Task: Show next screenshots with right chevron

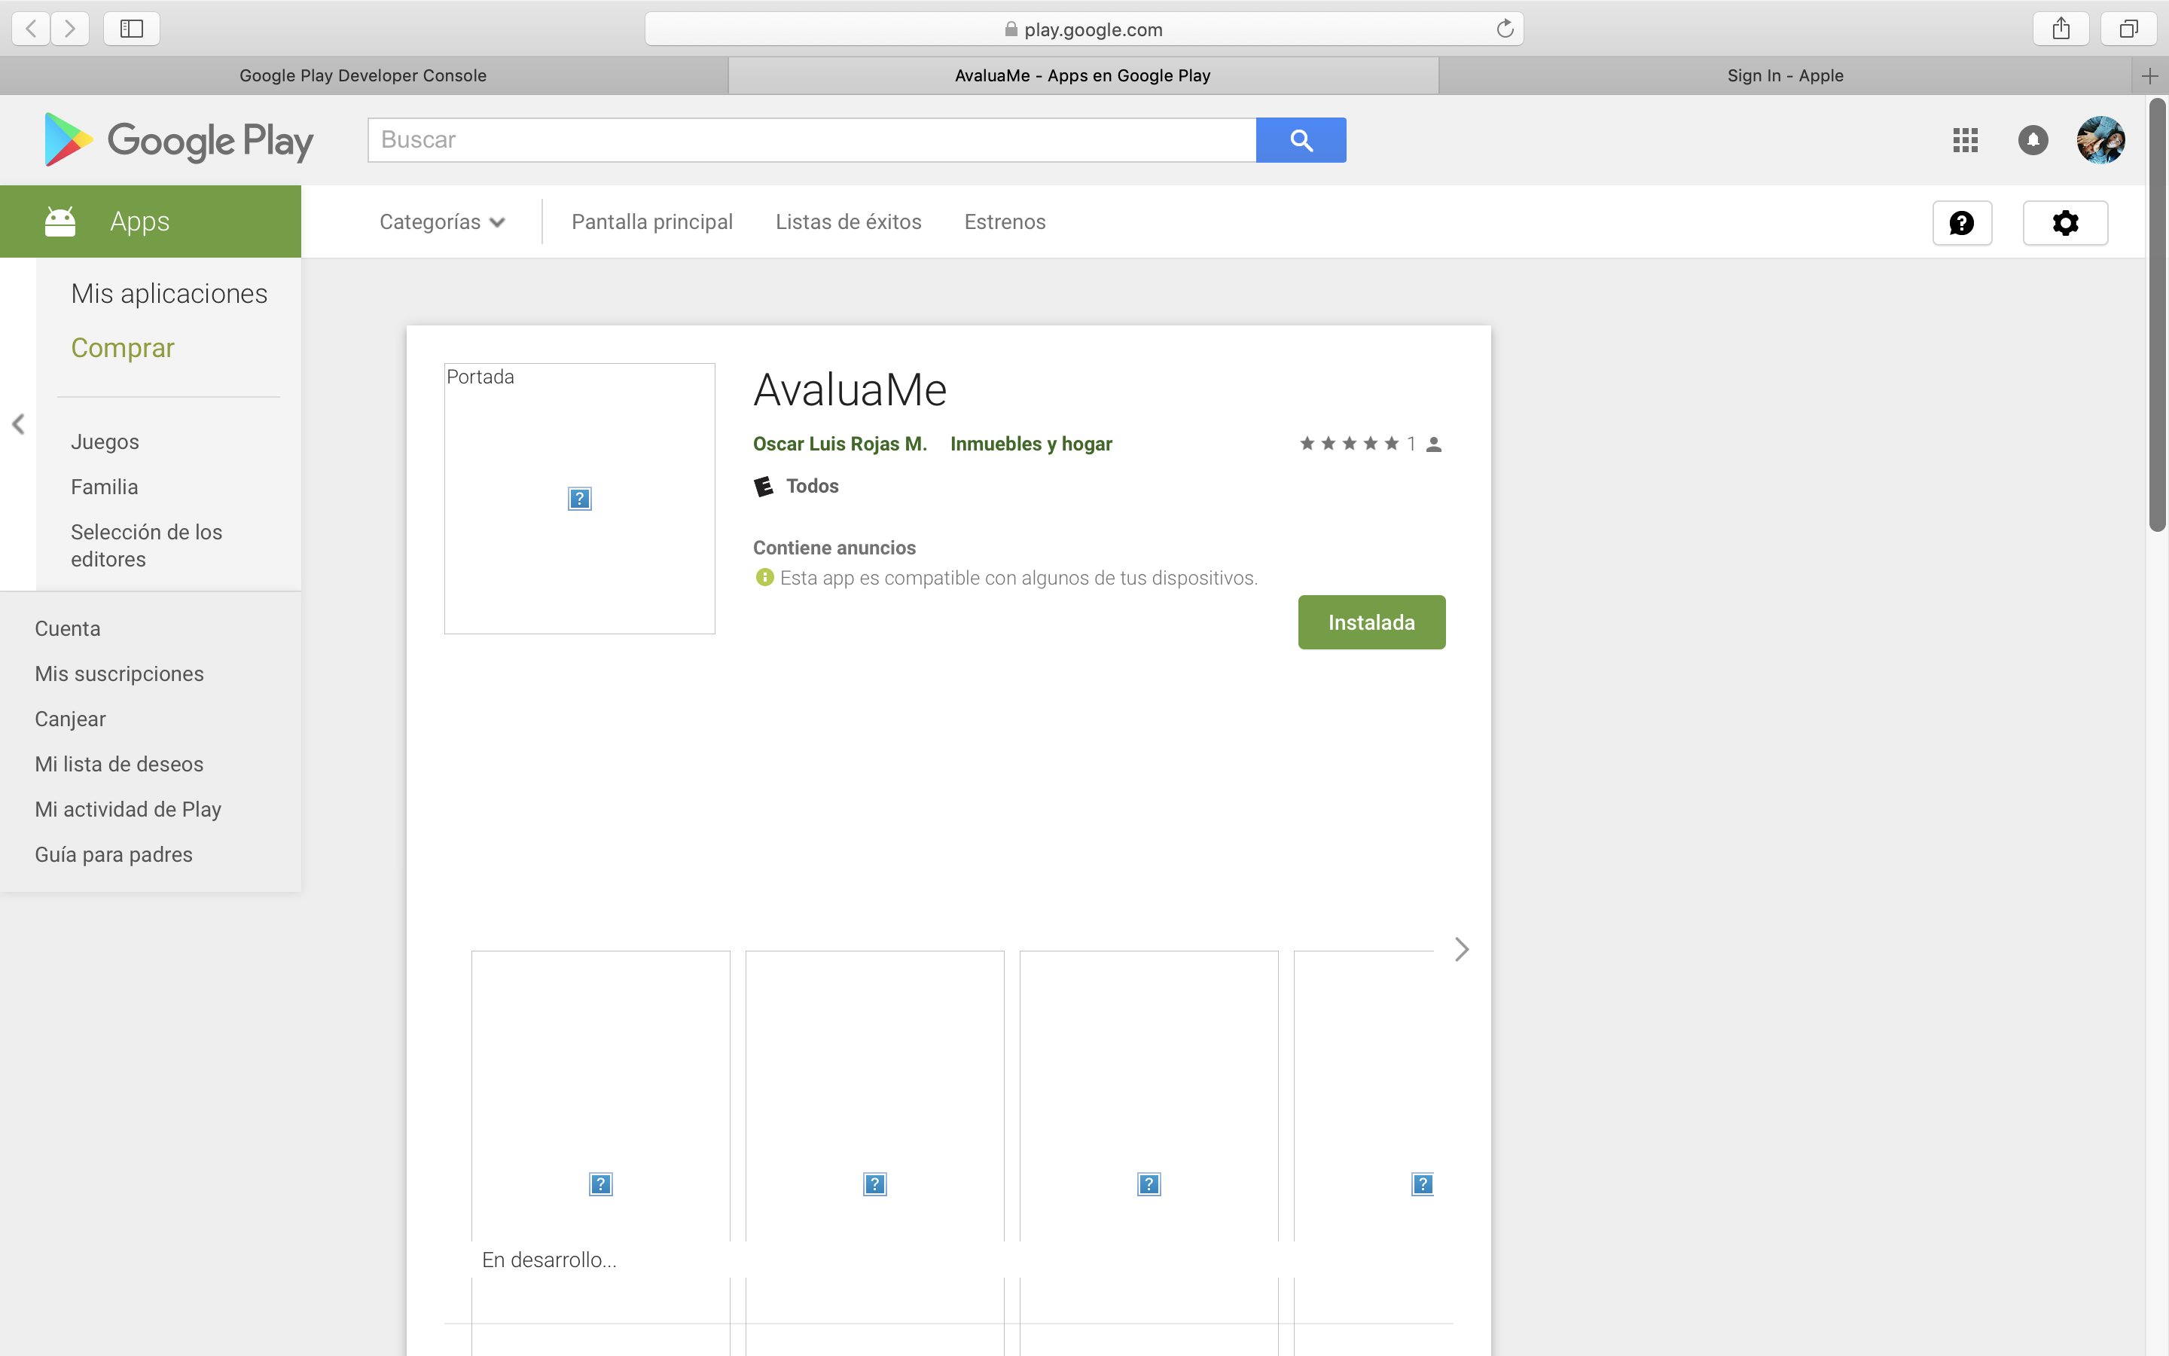Action: (x=1461, y=949)
